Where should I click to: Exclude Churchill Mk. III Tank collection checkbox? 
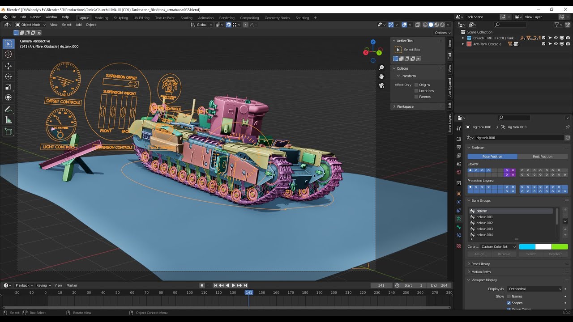click(x=544, y=38)
